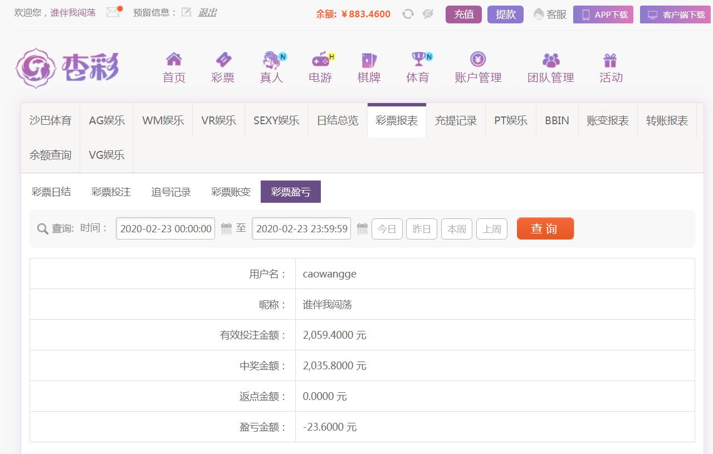This screenshot has height=454, width=713.
Task: Switch to the 充提记录 tab
Action: 456,121
